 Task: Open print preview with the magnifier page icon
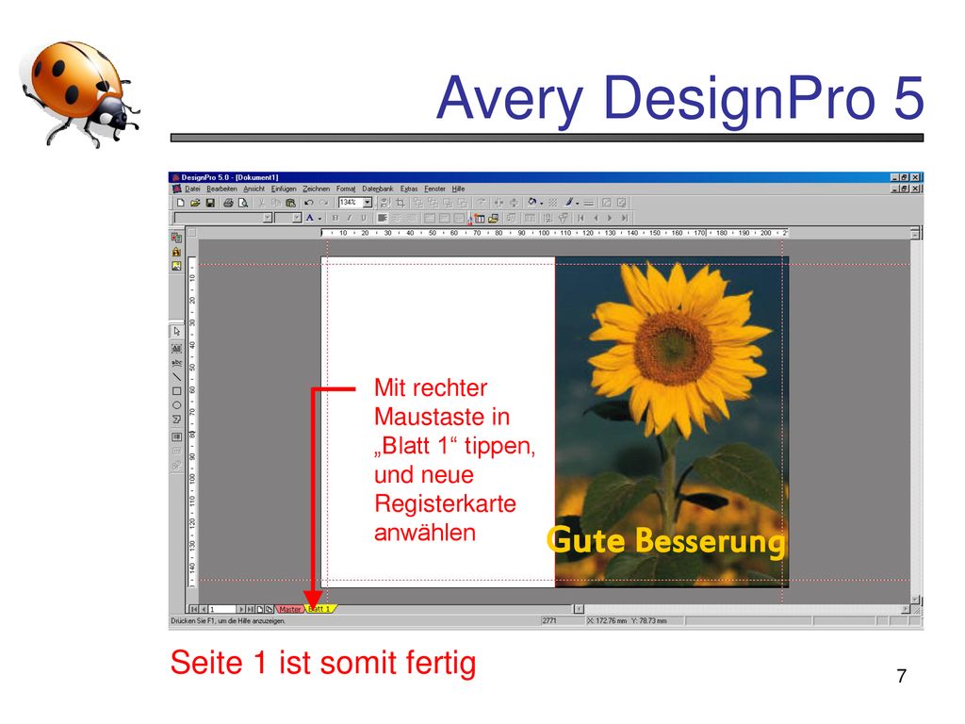pos(243,203)
